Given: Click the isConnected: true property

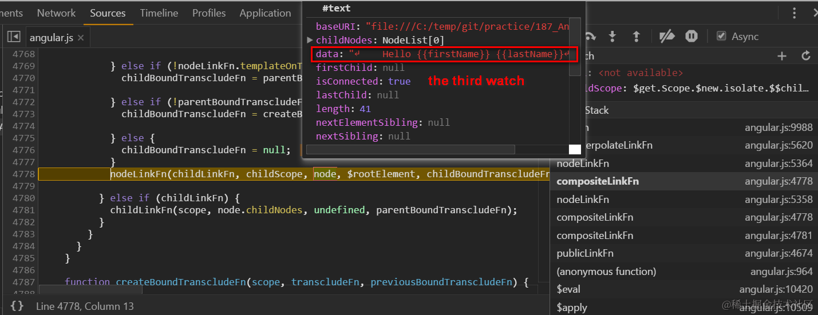Looking at the screenshot, I should point(363,81).
